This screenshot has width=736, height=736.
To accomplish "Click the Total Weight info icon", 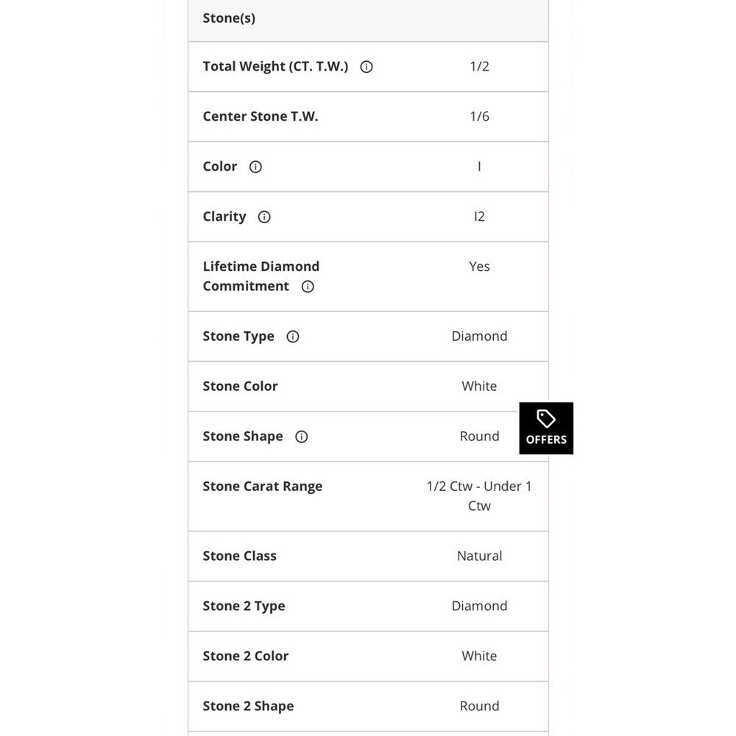I will (x=366, y=67).
